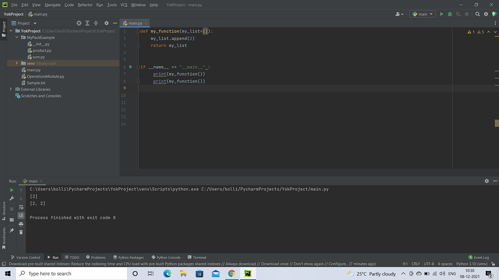499x280 pixels.
Task: Click the Restore Layout icon in Run panel
Action: [12, 219]
